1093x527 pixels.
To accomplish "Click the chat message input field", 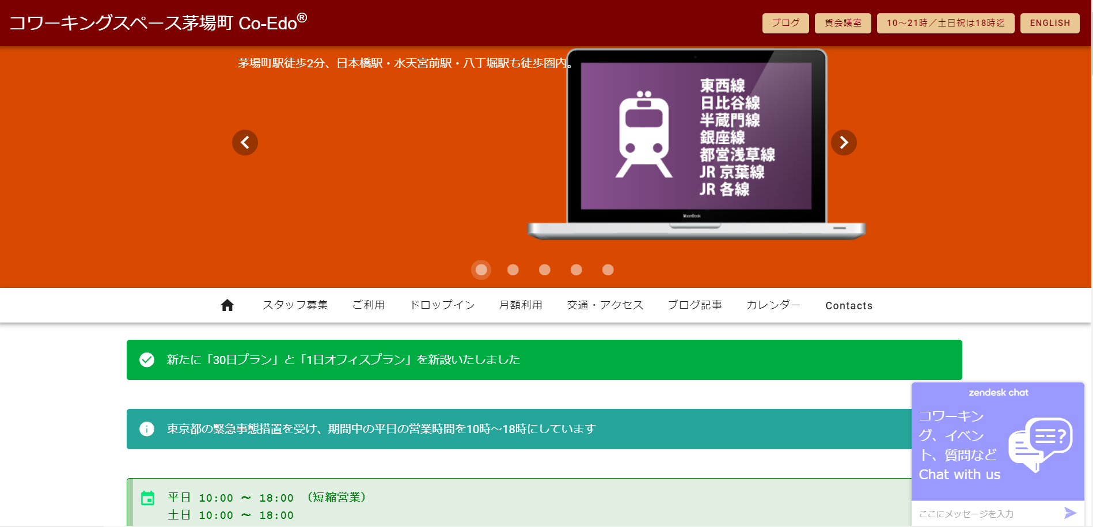I will click(x=985, y=514).
